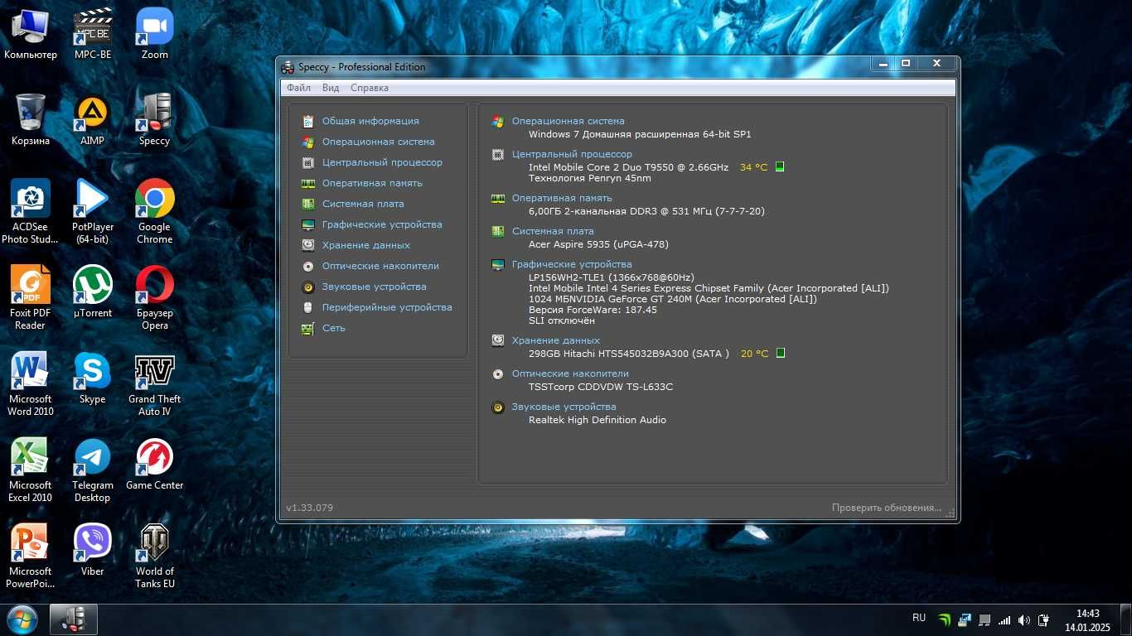
Task: Click the monitor icon in summary panel
Action: tap(498, 264)
